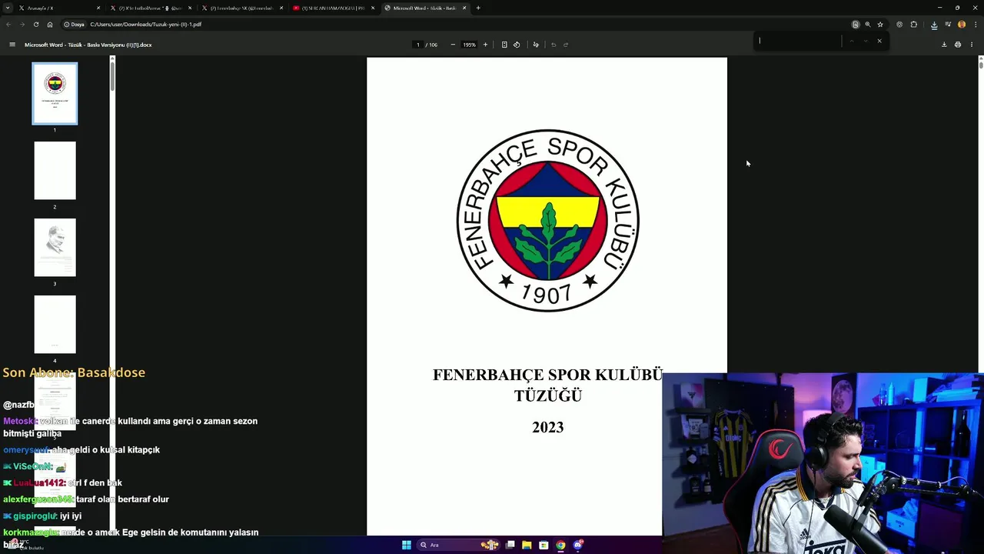Click the find-in-page search box

798,41
